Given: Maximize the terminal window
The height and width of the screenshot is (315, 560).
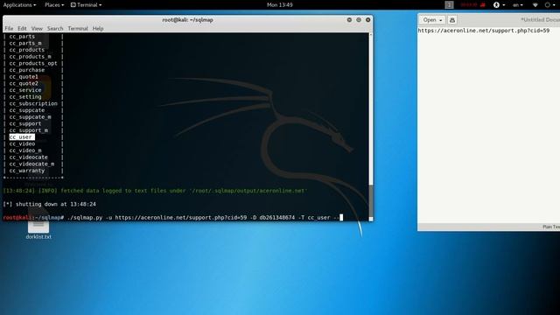Looking at the screenshot, I should point(359,20).
